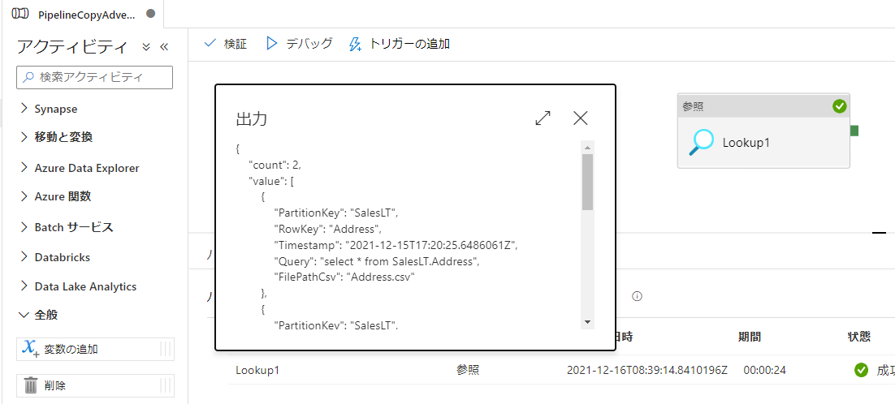
Task: Click the magnifier icon in the search box
Action: tap(28, 78)
